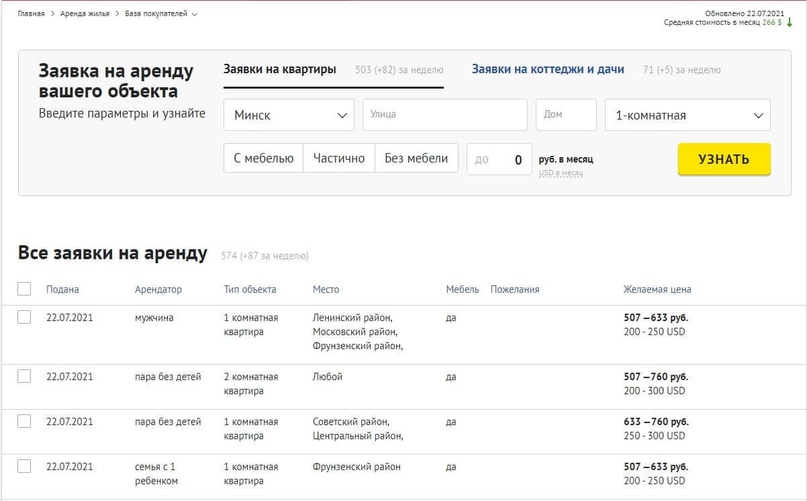This screenshot has width=807, height=501.
Task: Focus the max price field showing 0
Action: tap(499, 159)
